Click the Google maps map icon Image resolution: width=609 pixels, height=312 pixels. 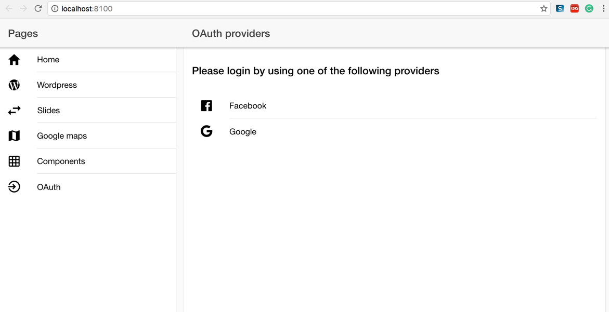pyautogui.click(x=14, y=136)
